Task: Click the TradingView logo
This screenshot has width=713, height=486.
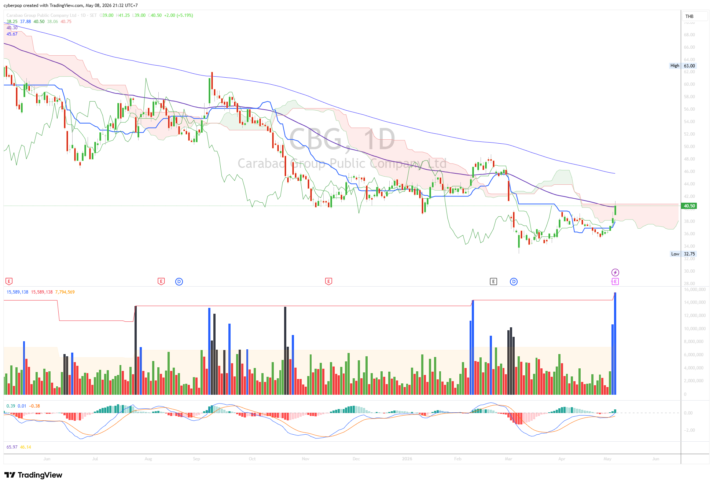Action: point(33,475)
